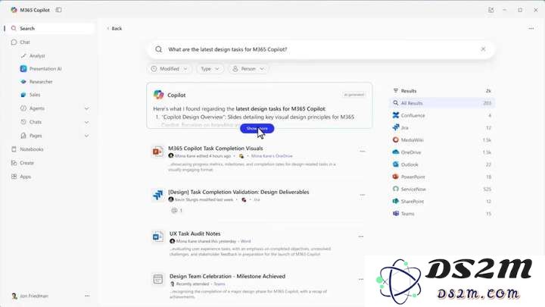Filter results by ServiceNow
This screenshot has height=307, width=545.
pyautogui.click(x=442, y=190)
